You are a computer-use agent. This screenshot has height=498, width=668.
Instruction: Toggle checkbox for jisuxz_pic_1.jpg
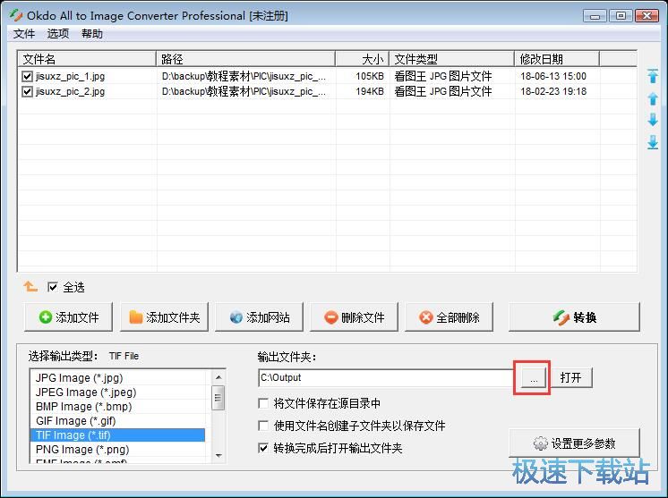click(27, 77)
